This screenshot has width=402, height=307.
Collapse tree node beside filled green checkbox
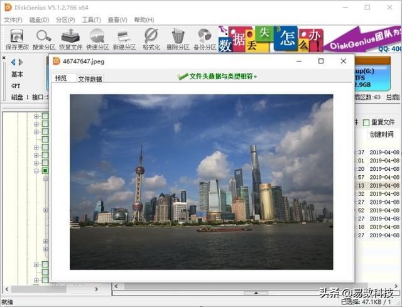[36, 171]
